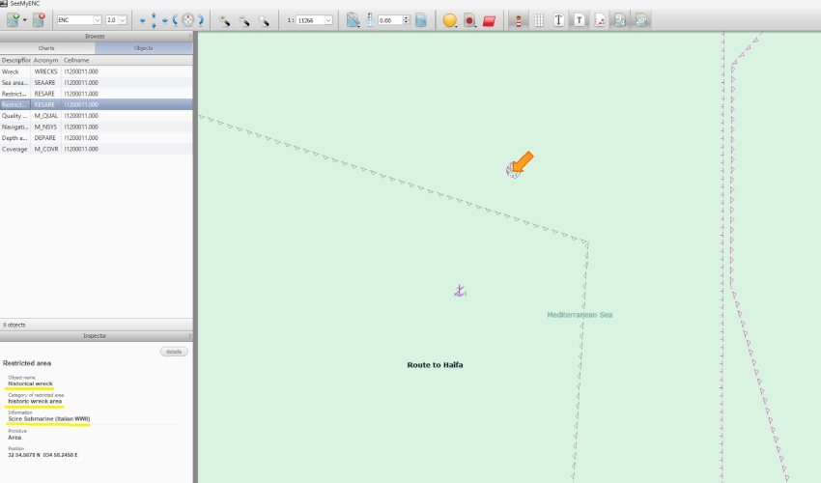821x483 pixels.
Task: Click the details button in Inspector
Action: pos(174,352)
